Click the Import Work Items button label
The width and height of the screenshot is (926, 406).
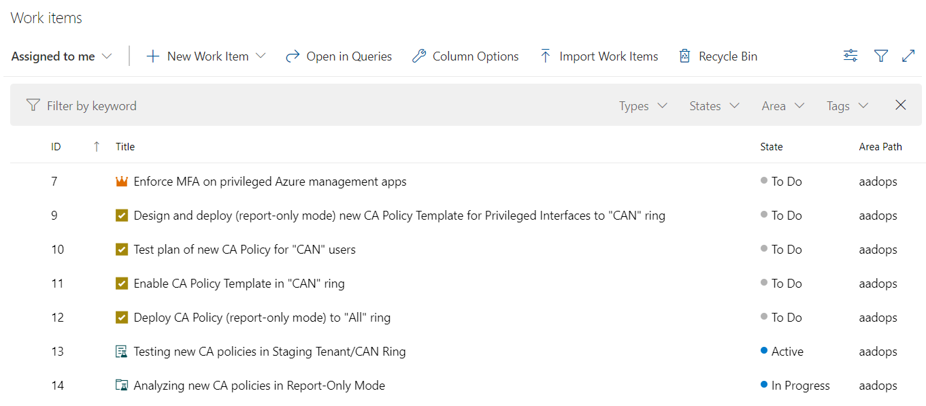(609, 56)
